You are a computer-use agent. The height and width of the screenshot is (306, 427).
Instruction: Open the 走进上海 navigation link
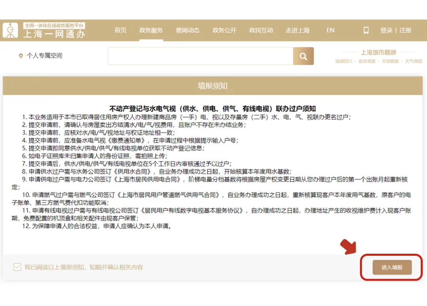(297, 30)
